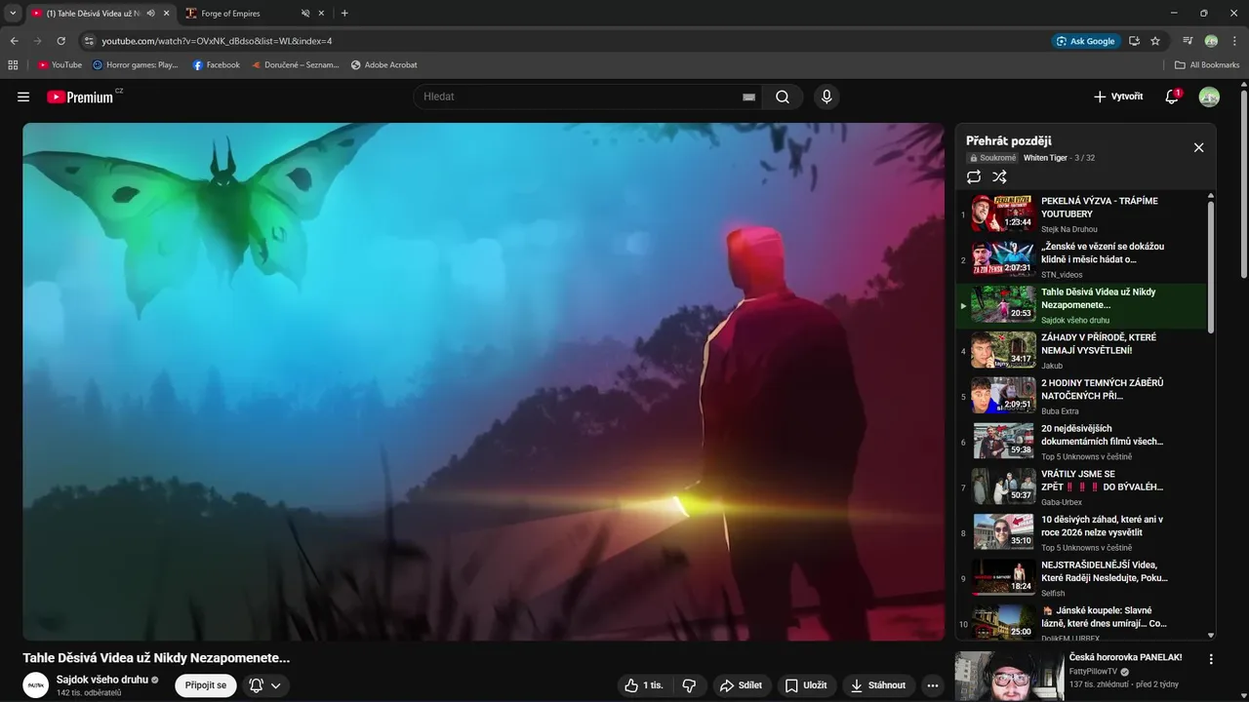Click Vytvořit create button
1249x702 pixels.
(1118, 97)
